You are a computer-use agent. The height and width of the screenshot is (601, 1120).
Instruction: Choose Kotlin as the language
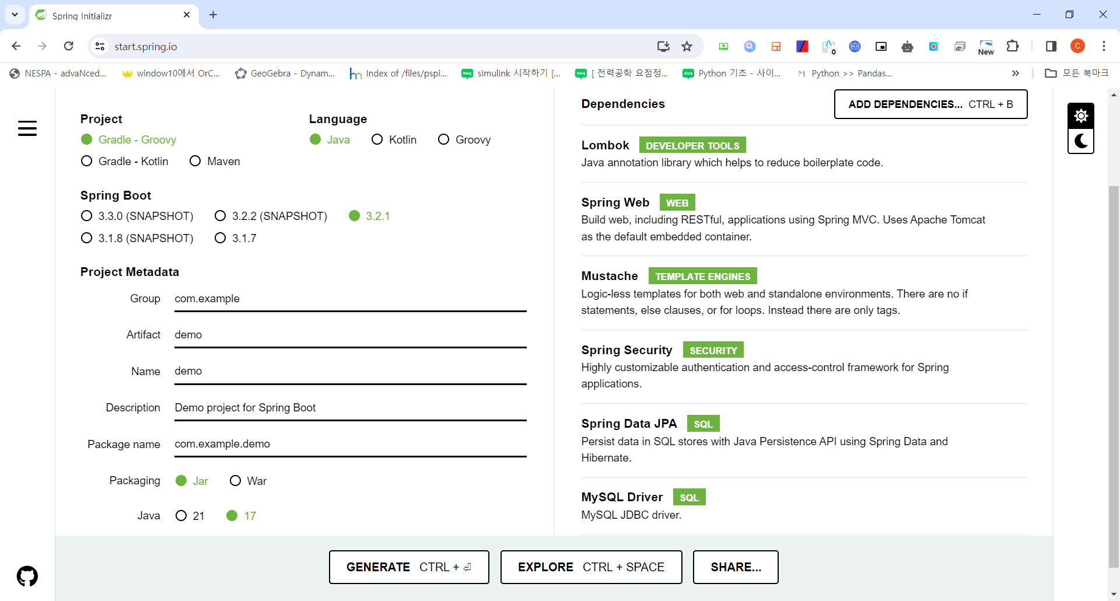pyautogui.click(x=394, y=139)
